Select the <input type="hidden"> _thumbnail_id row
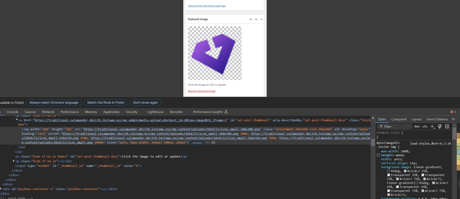Image resolution: width=460 pixels, height=199 pixels. (x=78, y=166)
